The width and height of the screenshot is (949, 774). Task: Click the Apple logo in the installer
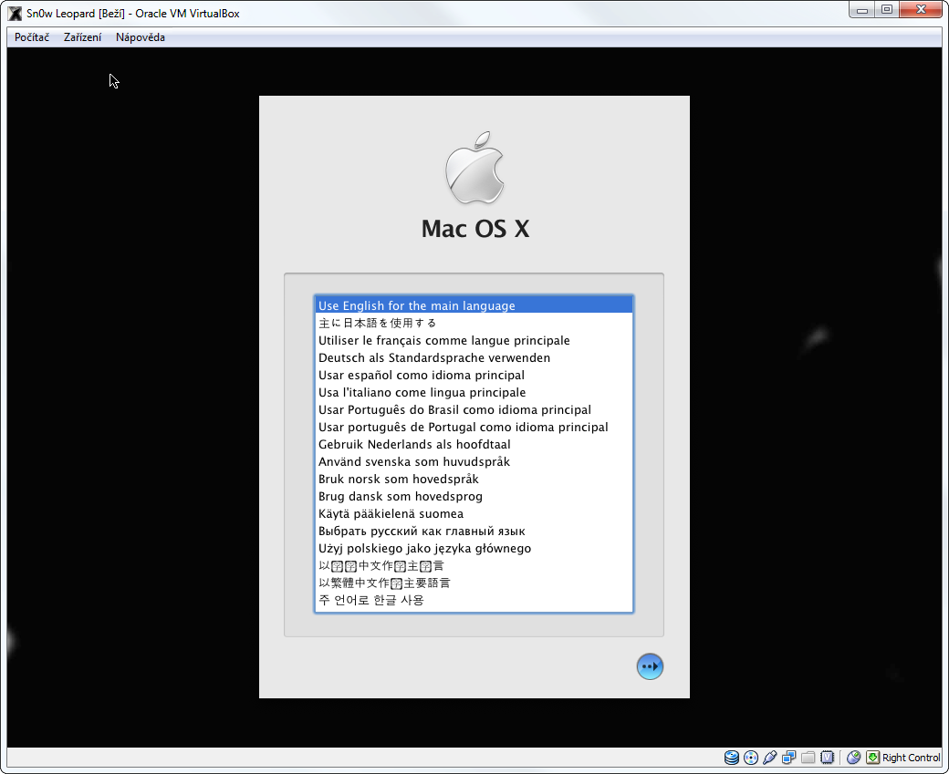[x=474, y=168]
